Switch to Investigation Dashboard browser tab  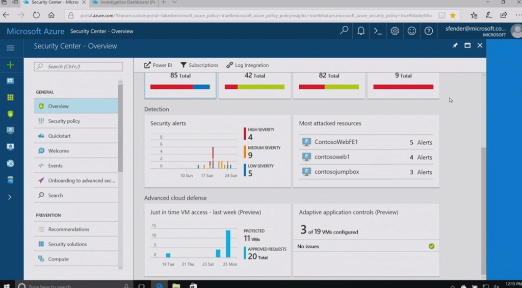coord(123,3)
